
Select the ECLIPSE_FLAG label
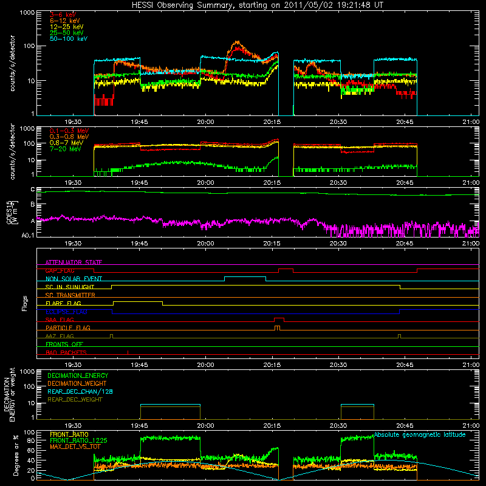66,312
